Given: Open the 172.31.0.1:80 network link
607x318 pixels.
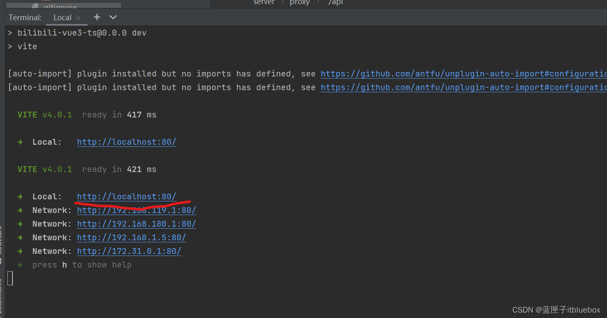Looking at the screenshot, I should point(129,251).
